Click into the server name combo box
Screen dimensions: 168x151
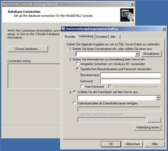(x=105, y=54)
